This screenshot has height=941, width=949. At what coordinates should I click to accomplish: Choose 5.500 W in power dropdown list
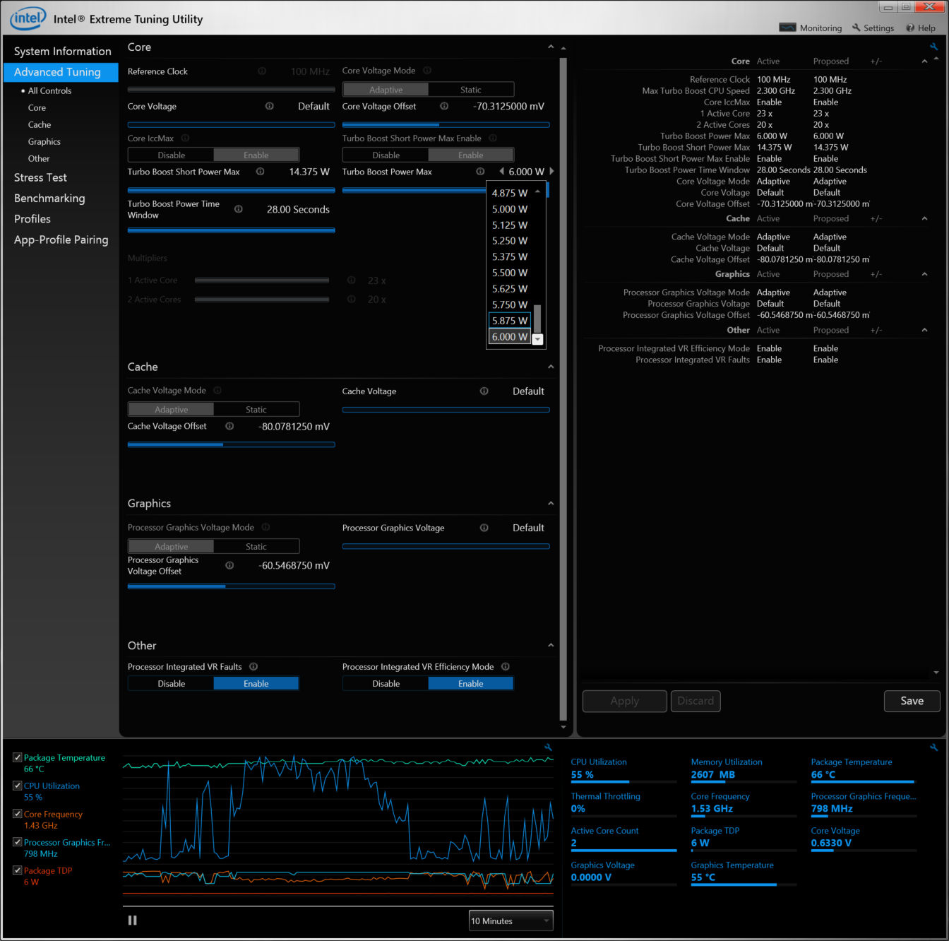(510, 273)
